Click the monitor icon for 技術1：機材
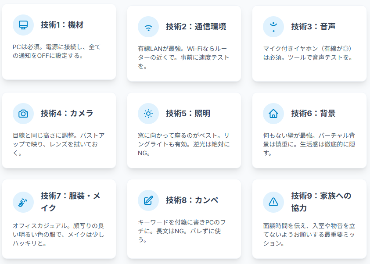This screenshot has height=264, width=370. pos(23,25)
